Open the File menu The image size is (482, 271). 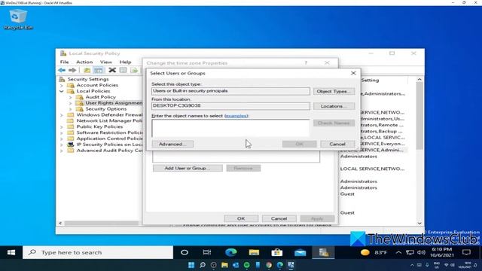point(64,62)
